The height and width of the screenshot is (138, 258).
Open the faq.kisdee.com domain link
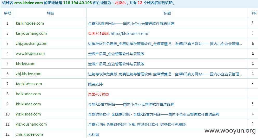[29, 84]
